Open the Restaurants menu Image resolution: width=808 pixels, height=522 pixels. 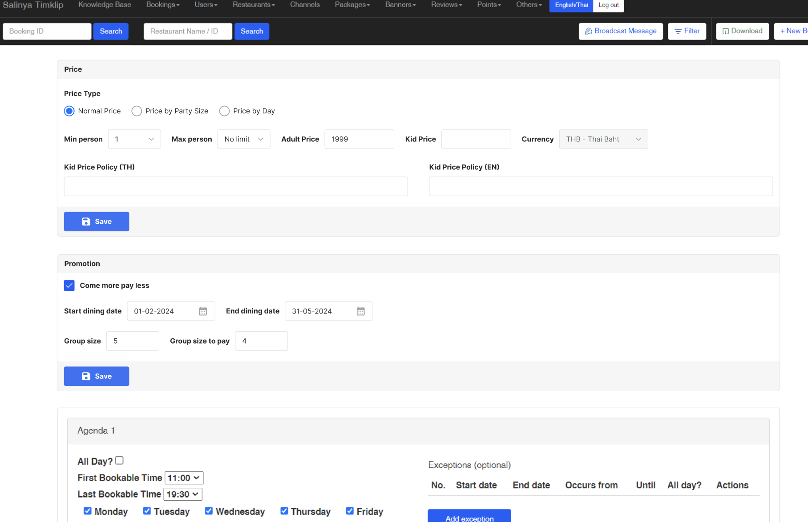254,5
